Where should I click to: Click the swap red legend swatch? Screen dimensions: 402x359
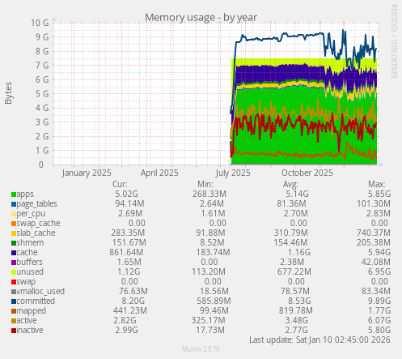[x=14, y=282]
